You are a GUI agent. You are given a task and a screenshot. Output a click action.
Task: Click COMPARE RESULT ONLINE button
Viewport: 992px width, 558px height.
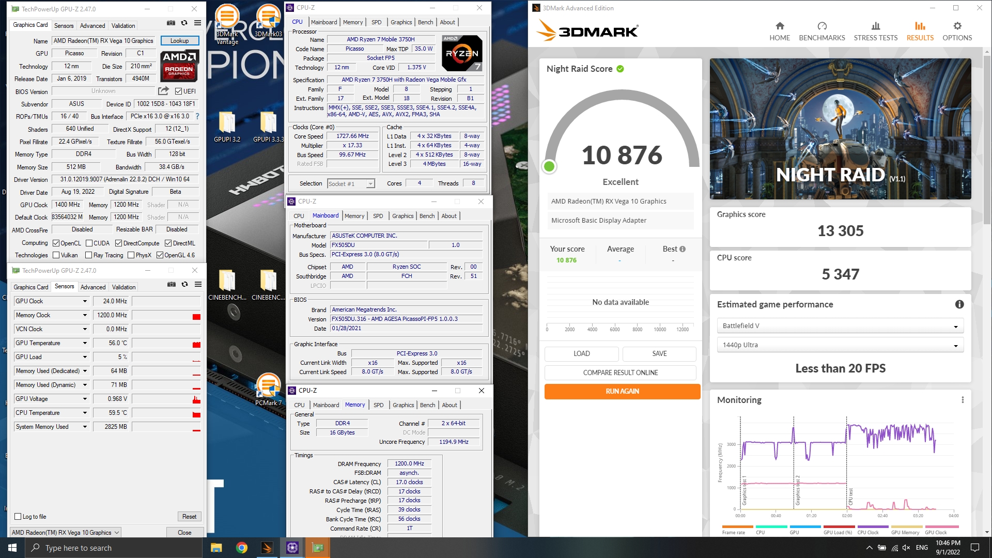(620, 373)
